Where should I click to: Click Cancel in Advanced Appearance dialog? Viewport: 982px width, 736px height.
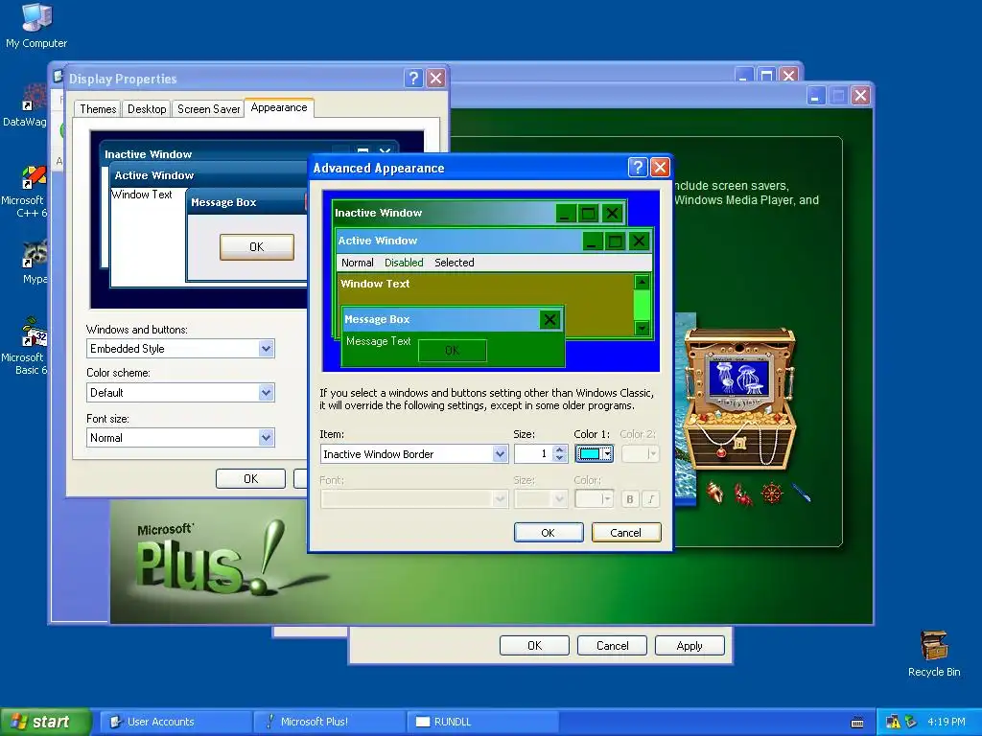tap(625, 533)
